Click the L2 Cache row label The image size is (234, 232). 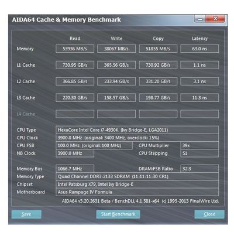pyautogui.click(x=26, y=81)
